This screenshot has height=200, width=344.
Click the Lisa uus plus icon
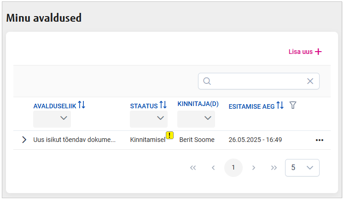[x=318, y=52]
